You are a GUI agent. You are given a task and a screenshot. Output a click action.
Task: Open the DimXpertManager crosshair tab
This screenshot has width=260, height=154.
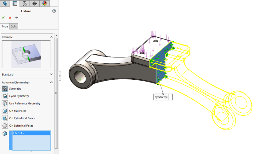pyautogui.click(x=35, y=3)
